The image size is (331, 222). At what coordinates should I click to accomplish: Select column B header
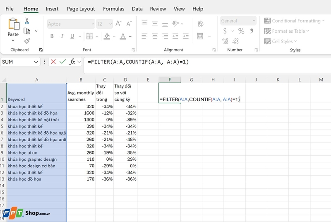pos(81,80)
